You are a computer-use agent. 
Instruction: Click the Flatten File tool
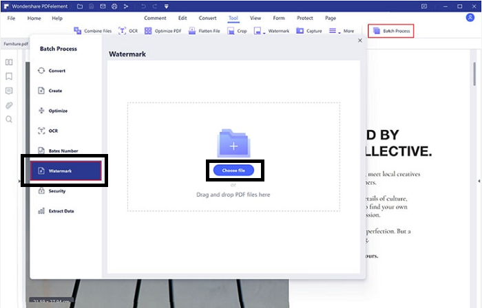tap(204, 31)
